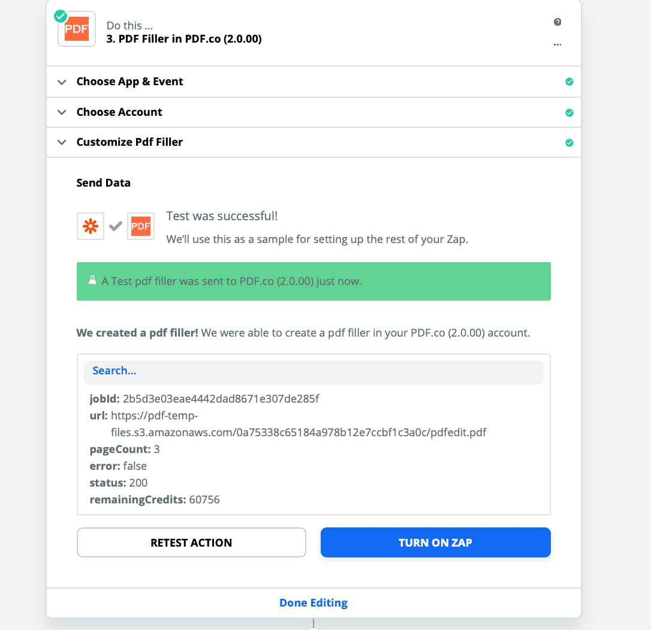Click the green check next to Customize Pdf Filler

[x=569, y=143]
